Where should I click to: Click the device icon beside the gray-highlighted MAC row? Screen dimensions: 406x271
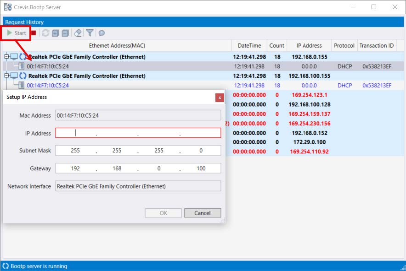[22, 66]
